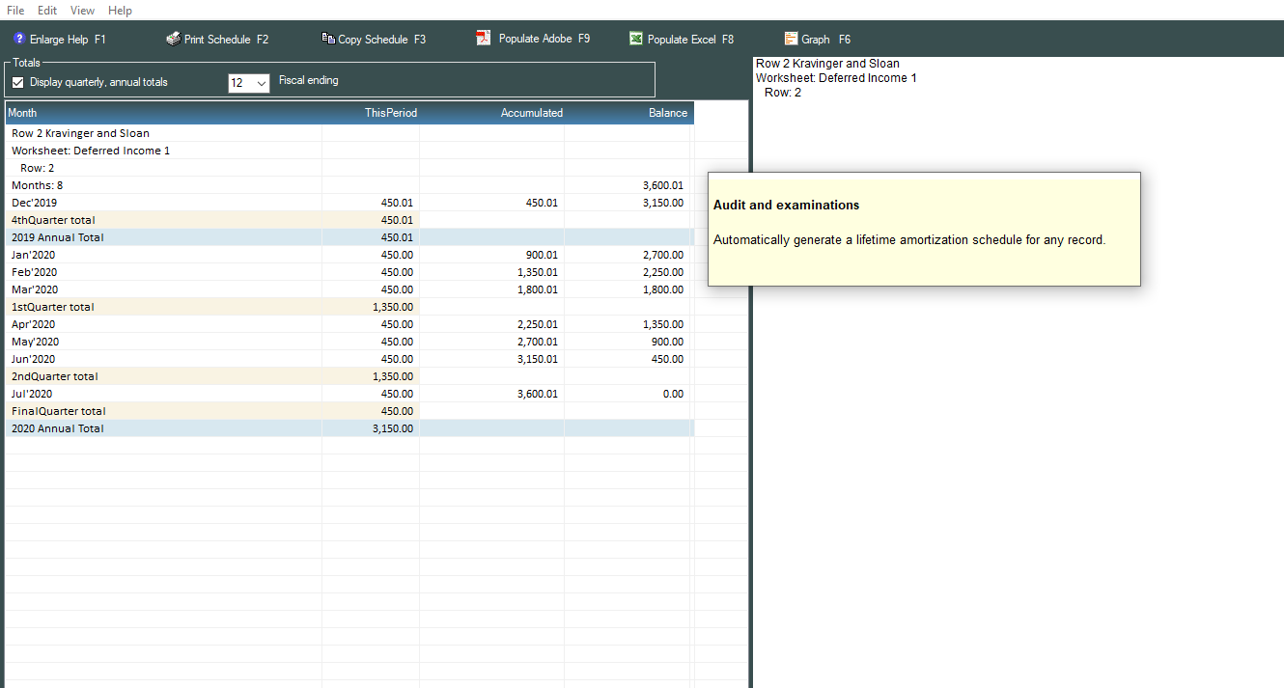The height and width of the screenshot is (688, 1284).
Task: Click the Graph chart icon
Action: click(791, 39)
